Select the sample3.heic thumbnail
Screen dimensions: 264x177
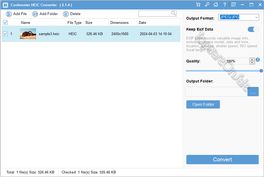coord(28,34)
